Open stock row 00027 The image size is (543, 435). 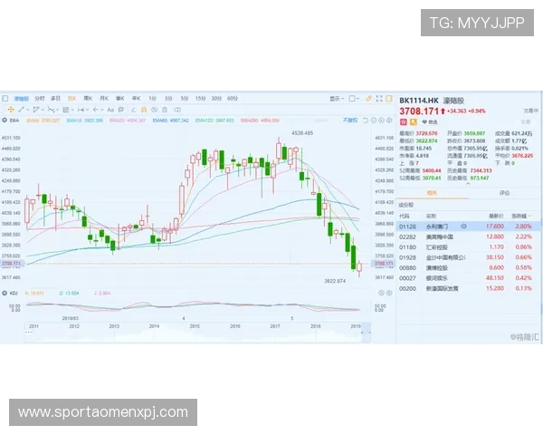tap(468, 278)
